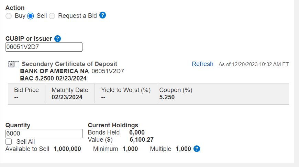Open help icon next to CUSIP or Issuer
Viewport: 299px width, 167px height.
click(58, 39)
